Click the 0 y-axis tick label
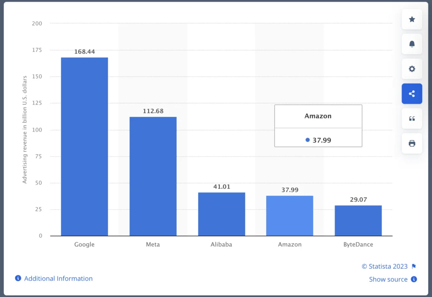 pyautogui.click(x=40, y=235)
